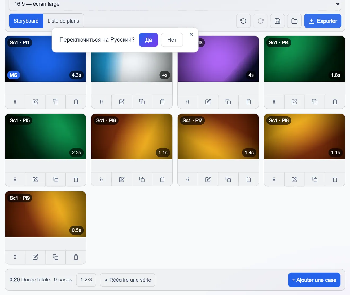
Task: Switch to the Storyboard tab
Action: coord(26,21)
